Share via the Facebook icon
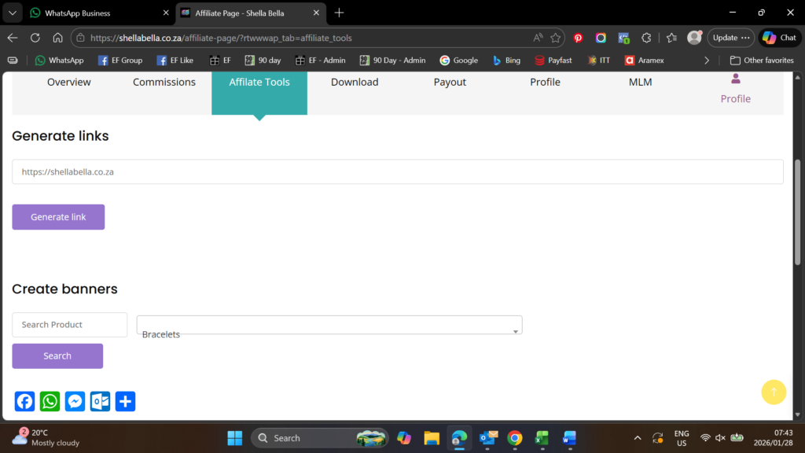Image resolution: width=805 pixels, height=453 pixels. click(25, 401)
